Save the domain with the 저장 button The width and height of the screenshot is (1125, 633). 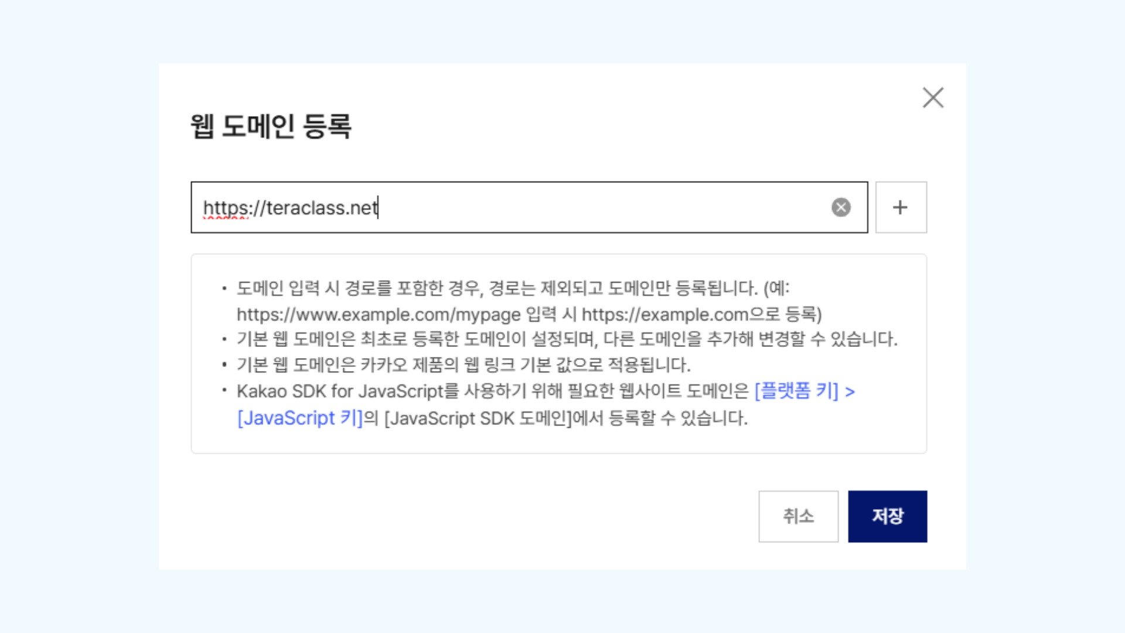click(x=887, y=516)
